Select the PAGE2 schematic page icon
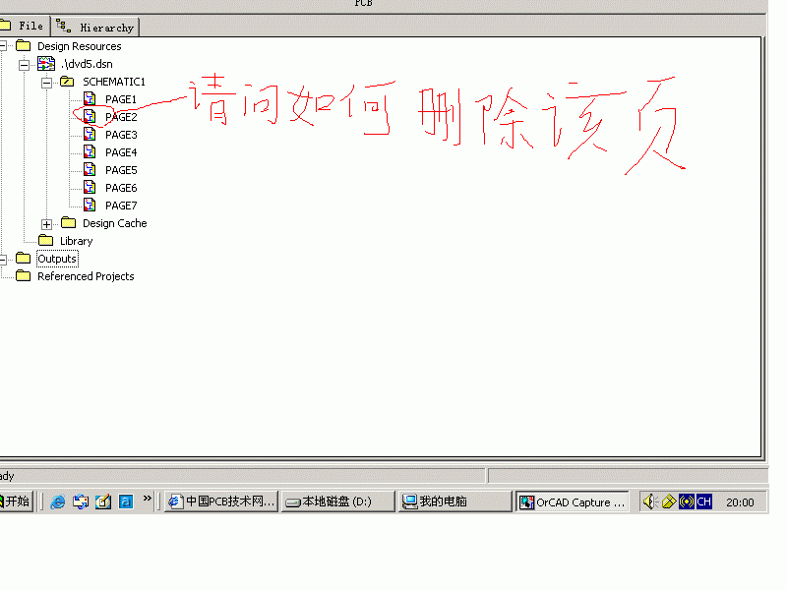 pos(90,116)
